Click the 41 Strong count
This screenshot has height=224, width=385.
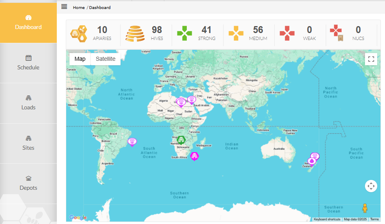[x=206, y=30]
